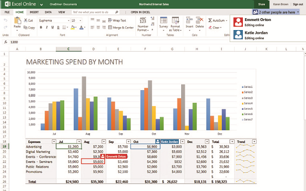The width and height of the screenshot is (306, 191).
Task: Click the OPEN IN EXCEL link
Action: point(140,11)
